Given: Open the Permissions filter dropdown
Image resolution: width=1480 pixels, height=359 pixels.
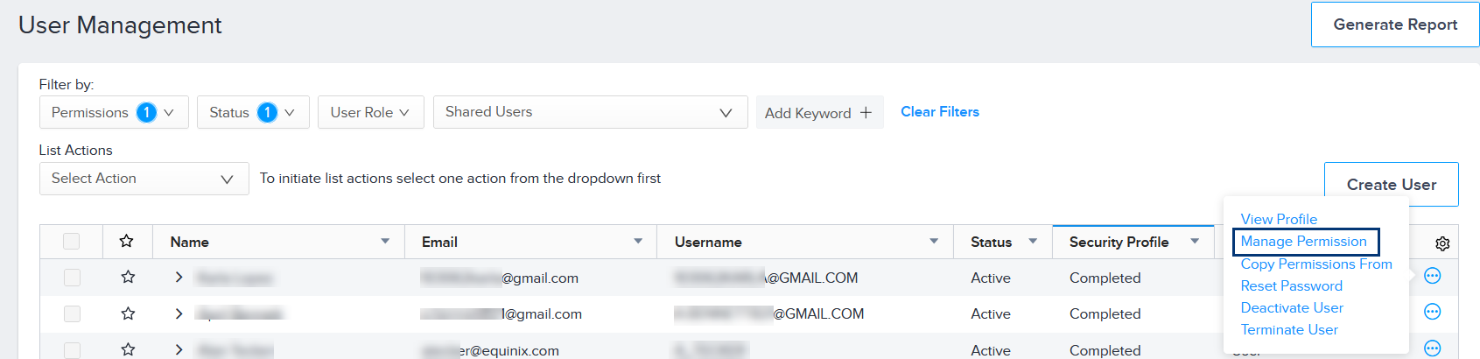Looking at the screenshot, I should pos(114,112).
